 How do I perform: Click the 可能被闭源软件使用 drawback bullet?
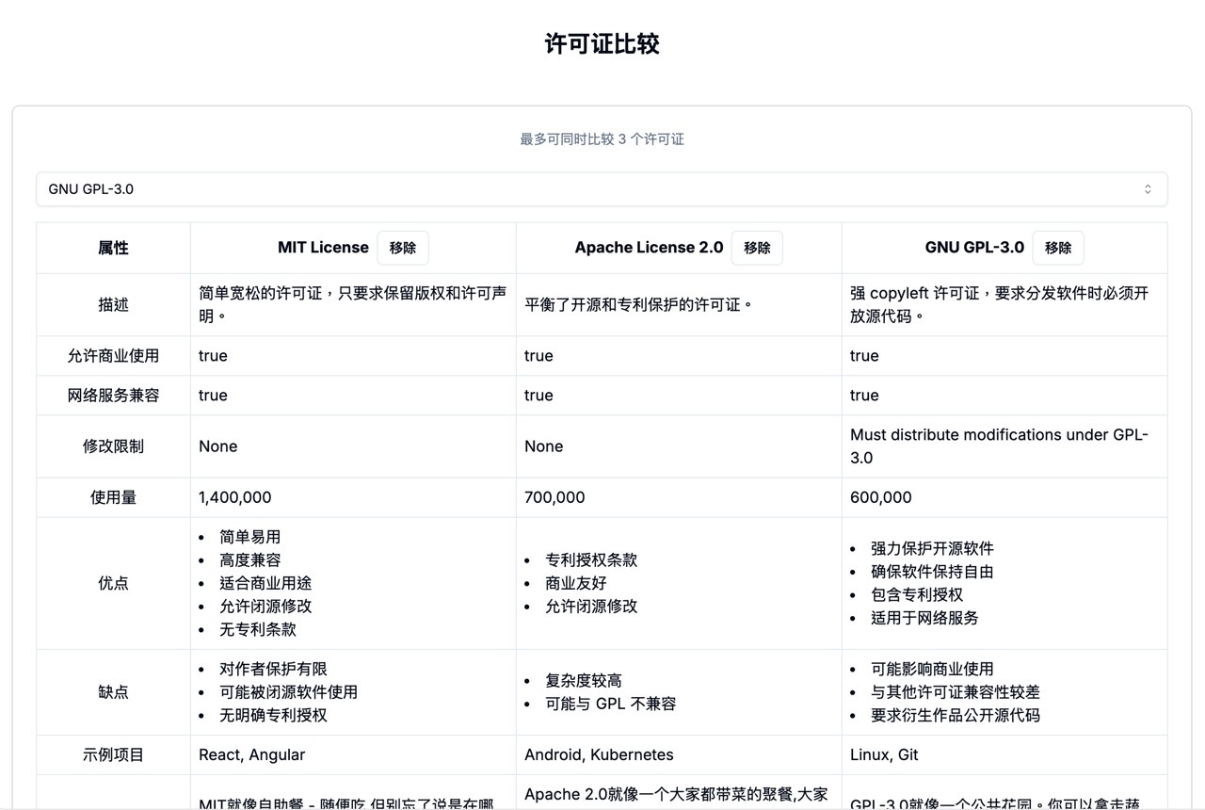click(x=288, y=692)
